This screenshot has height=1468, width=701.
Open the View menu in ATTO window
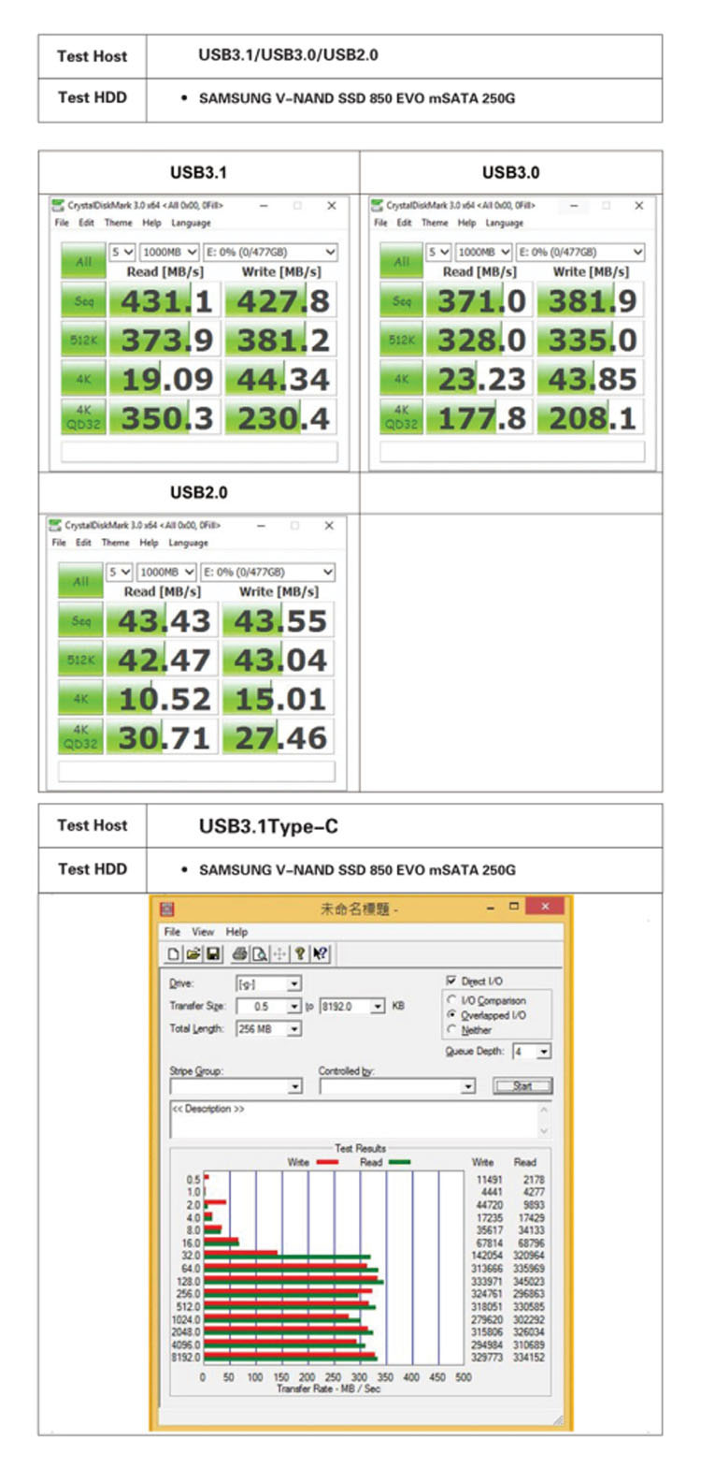point(203,932)
